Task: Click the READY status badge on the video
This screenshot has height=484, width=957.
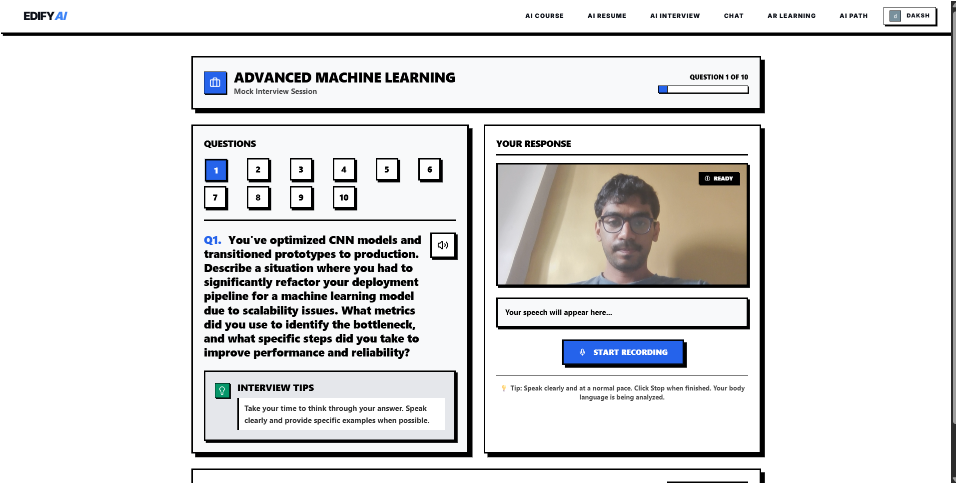Action: 719,178
